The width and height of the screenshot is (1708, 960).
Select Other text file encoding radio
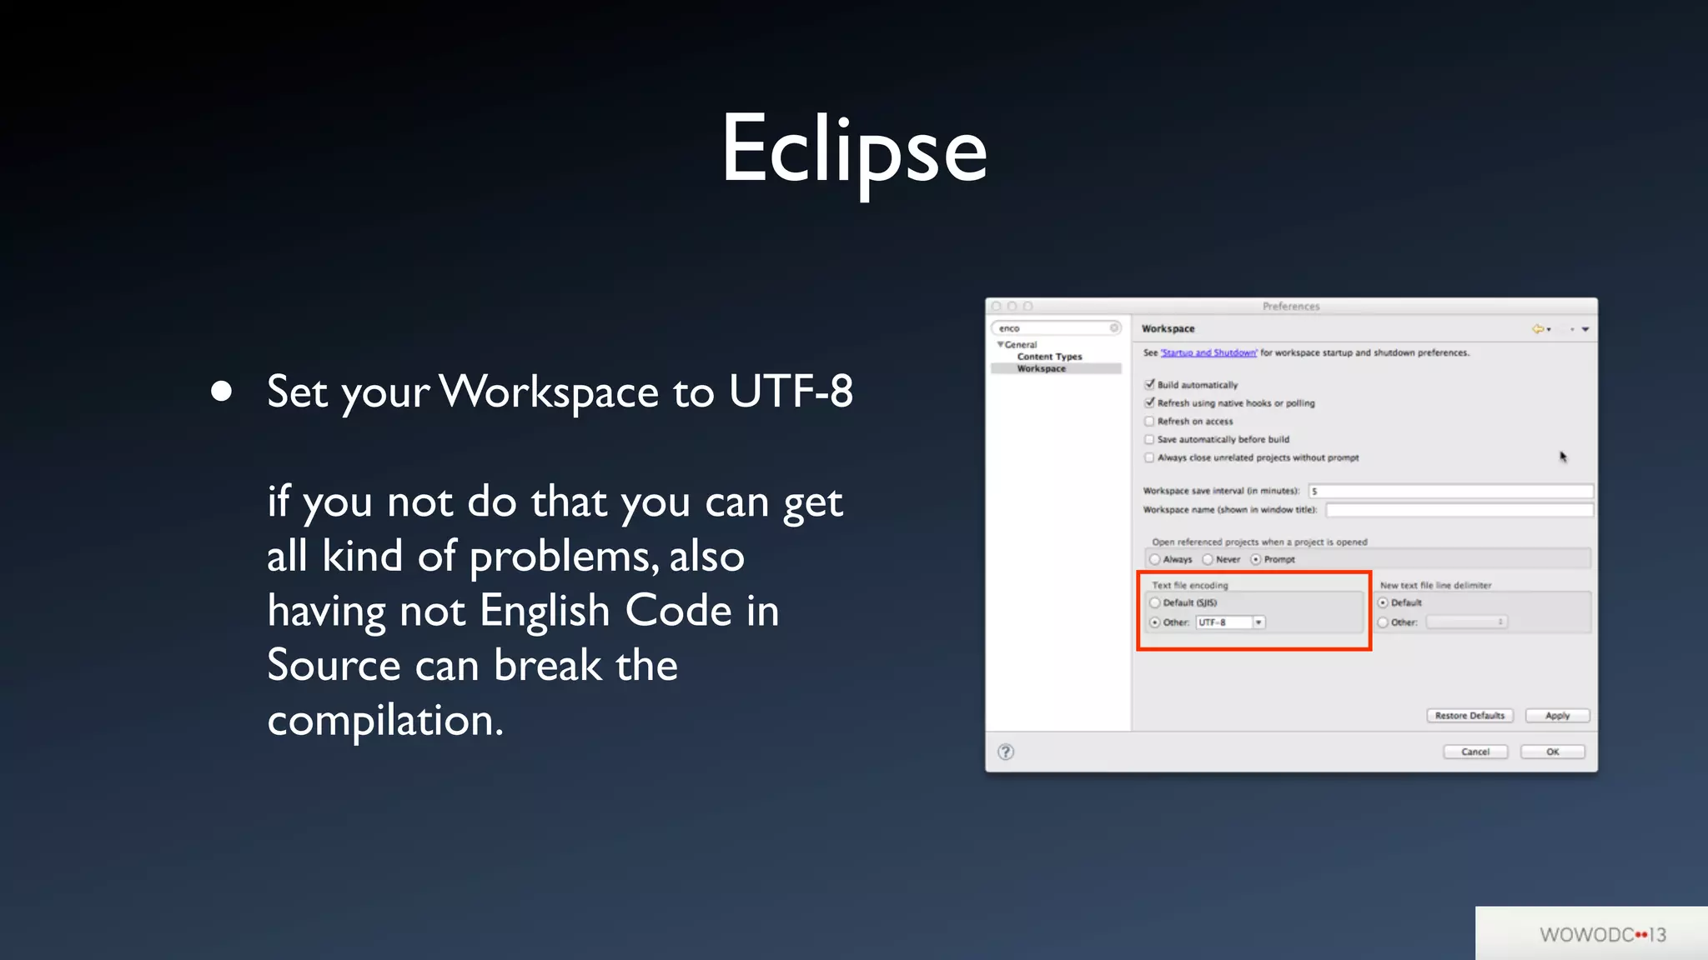(x=1155, y=622)
